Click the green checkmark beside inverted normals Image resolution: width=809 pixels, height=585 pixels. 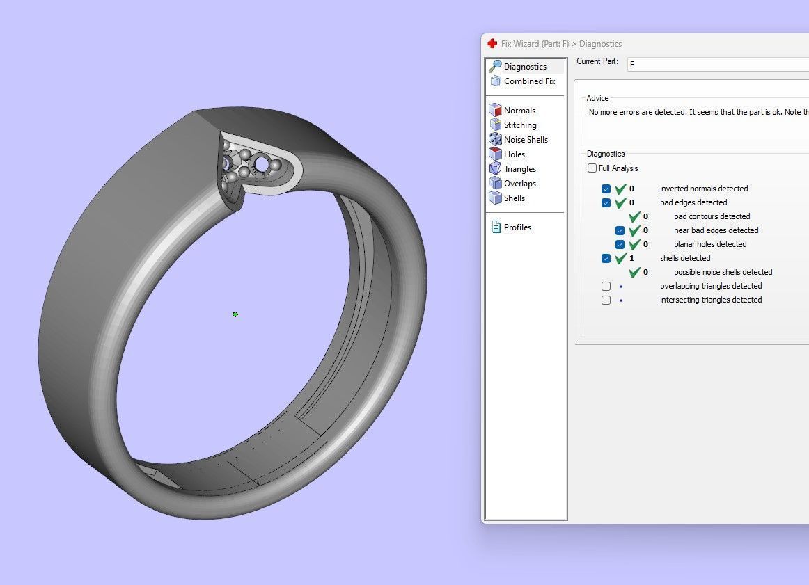(x=621, y=189)
